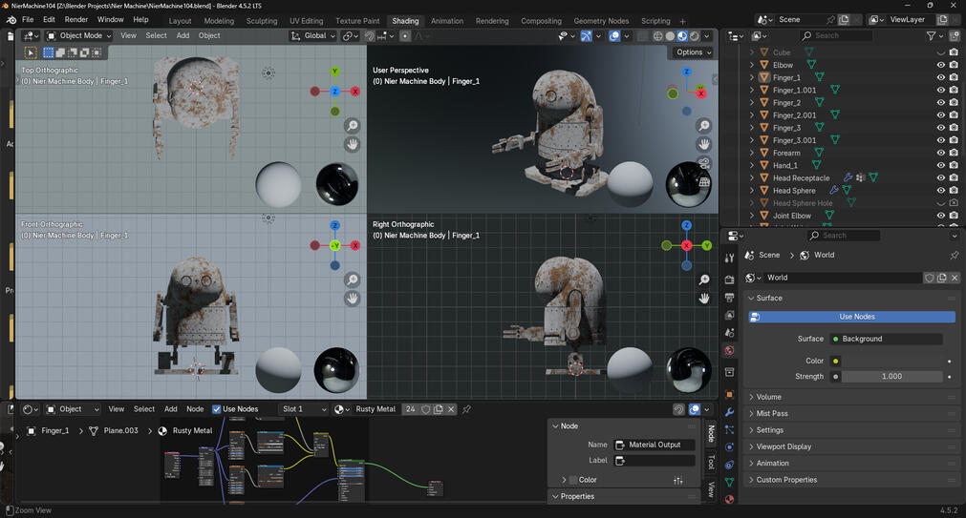Click the zoom magnifier in the User Perspective viewport
The image size is (966, 518).
pyautogui.click(x=704, y=126)
